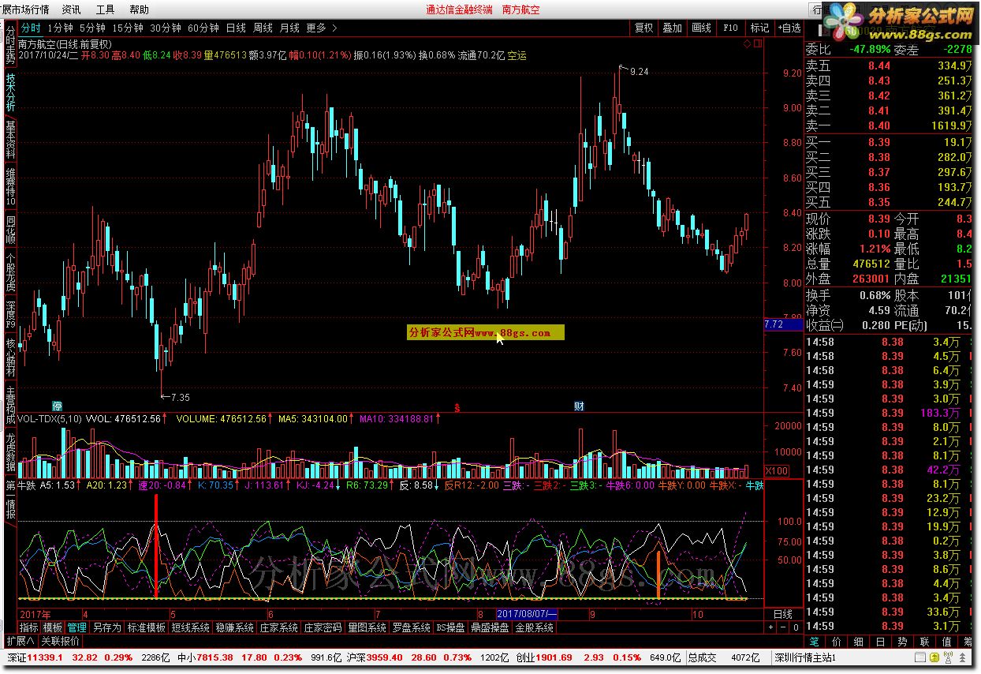Select the 模板 bottom tab
981x674 pixels.
point(53,627)
